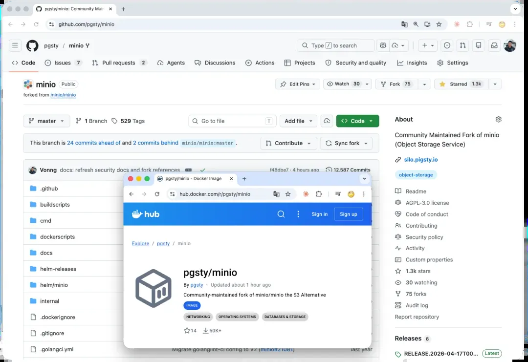Open the Discussions tab
Viewport: 528px width, 362px height.
[215, 63]
